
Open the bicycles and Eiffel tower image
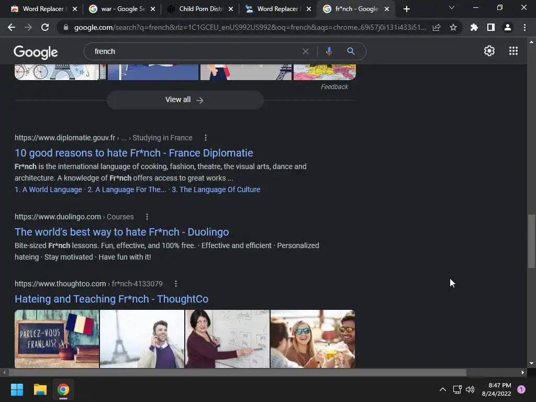point(60,72)
